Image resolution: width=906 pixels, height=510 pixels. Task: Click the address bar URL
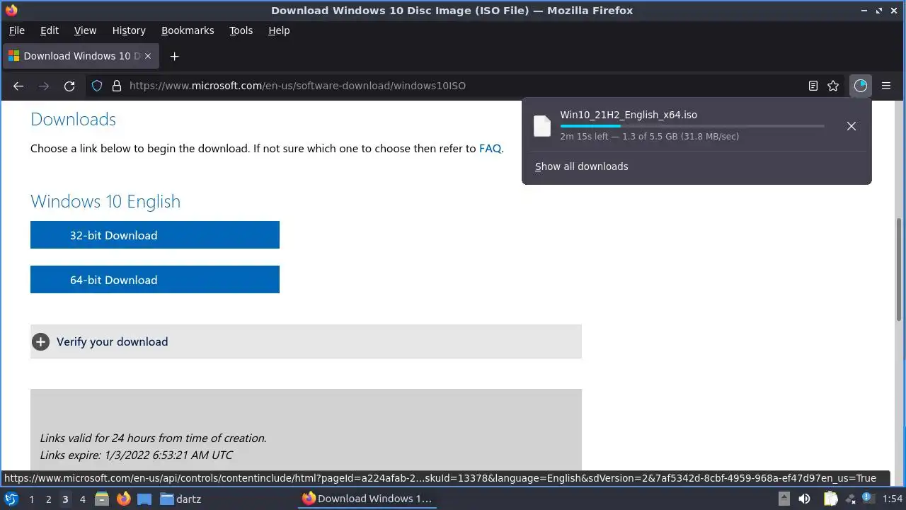pyautogui.click(x=297, y=86)
